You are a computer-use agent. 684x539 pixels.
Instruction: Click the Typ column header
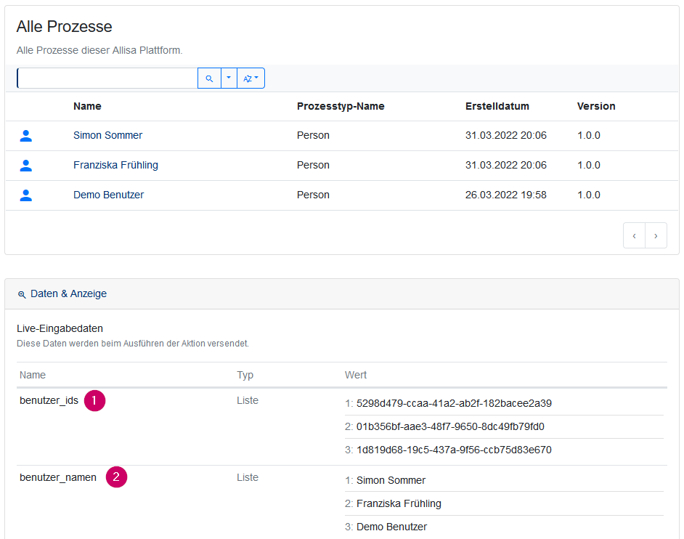(x=245, y=375)
